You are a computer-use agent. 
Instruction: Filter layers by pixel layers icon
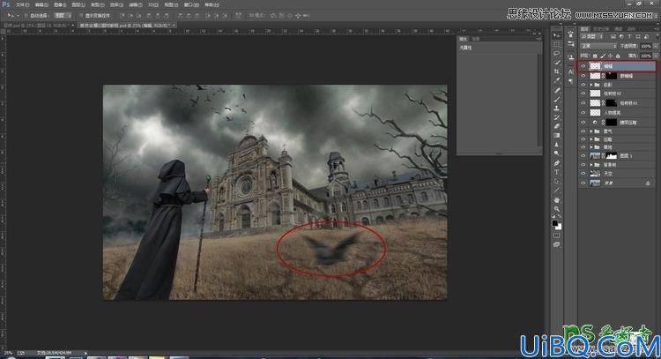pyautogui.click(x=613, y=37)
